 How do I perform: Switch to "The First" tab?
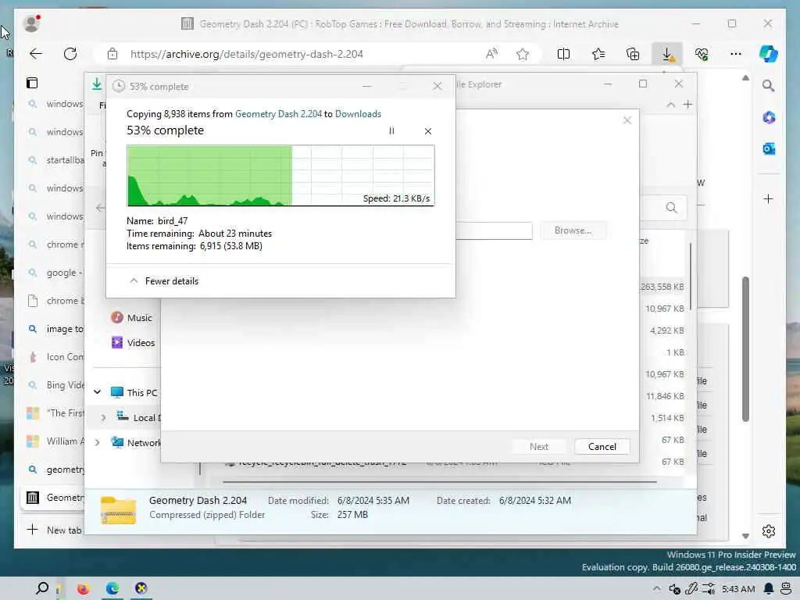(x=54, y=413)
